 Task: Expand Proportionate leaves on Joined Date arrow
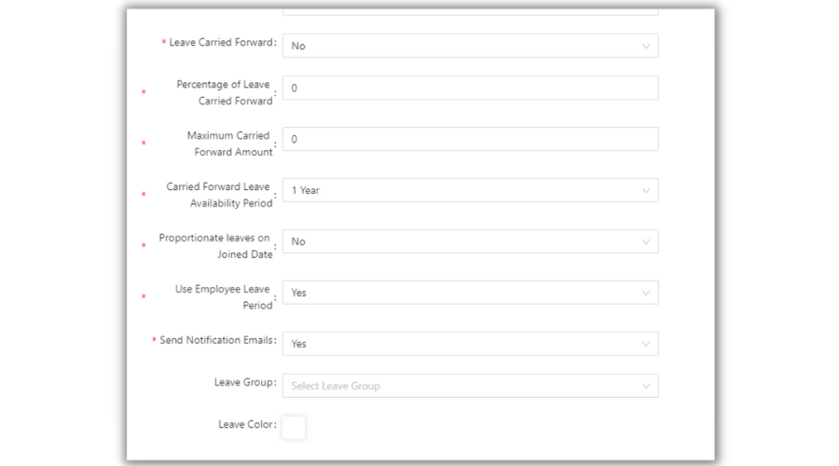coord(645,241)
